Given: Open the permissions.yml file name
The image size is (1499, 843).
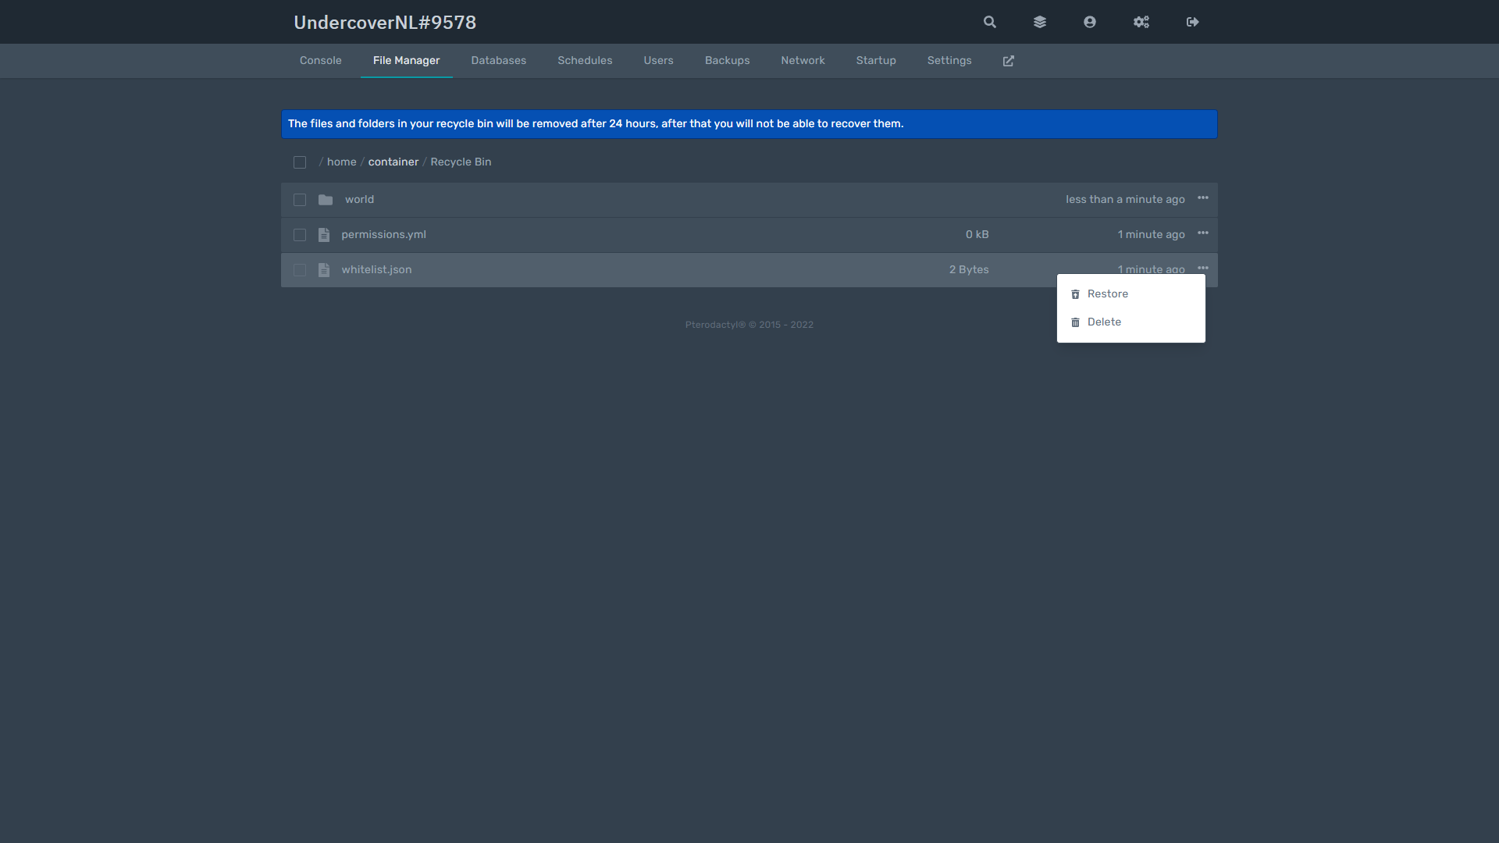Looking at the screenshot, I should [383, 235].
